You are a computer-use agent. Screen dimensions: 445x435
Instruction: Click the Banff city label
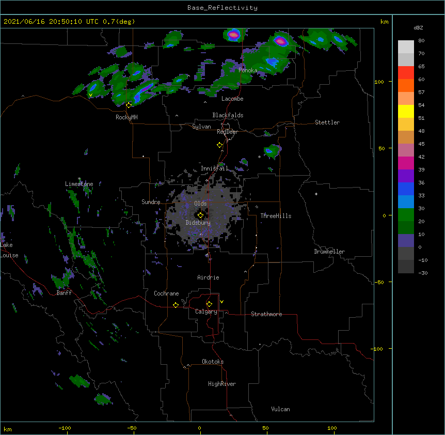tap(64, 293)
